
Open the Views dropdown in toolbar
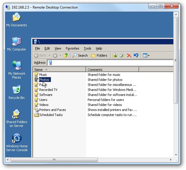coord(146,55)
